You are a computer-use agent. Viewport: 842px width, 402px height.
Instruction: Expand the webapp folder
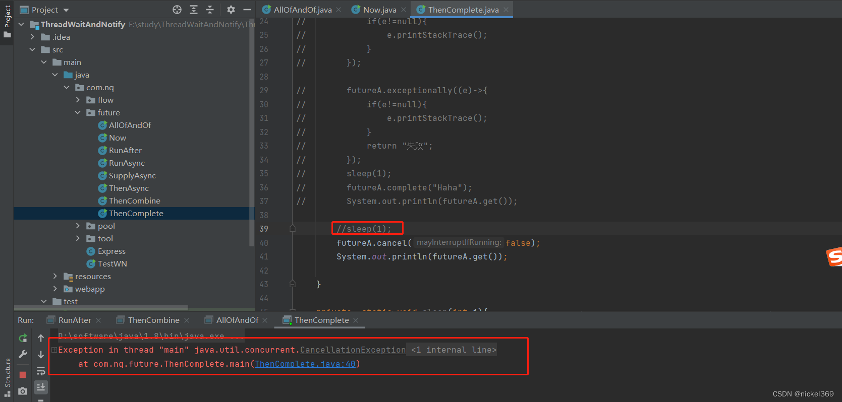pos(55,289)
